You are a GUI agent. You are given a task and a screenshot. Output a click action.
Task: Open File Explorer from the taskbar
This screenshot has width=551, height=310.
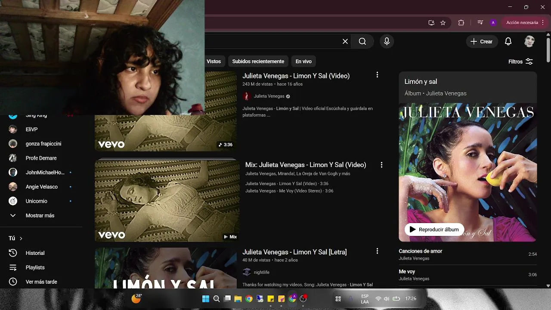[x=238, y=299]
